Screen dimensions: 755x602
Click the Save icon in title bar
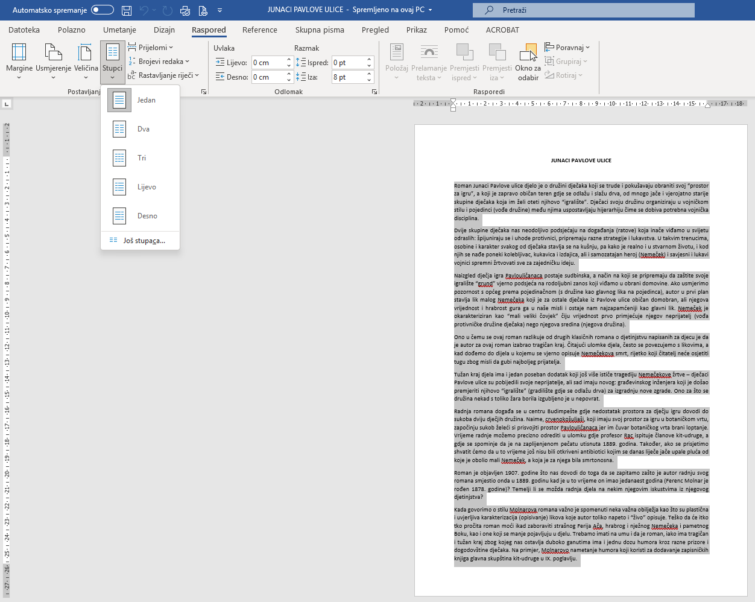click(x=127, y=10)
